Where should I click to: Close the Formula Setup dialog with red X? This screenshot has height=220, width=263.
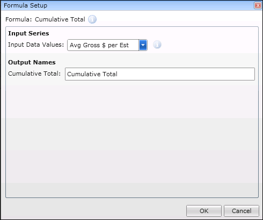point(258,5)
